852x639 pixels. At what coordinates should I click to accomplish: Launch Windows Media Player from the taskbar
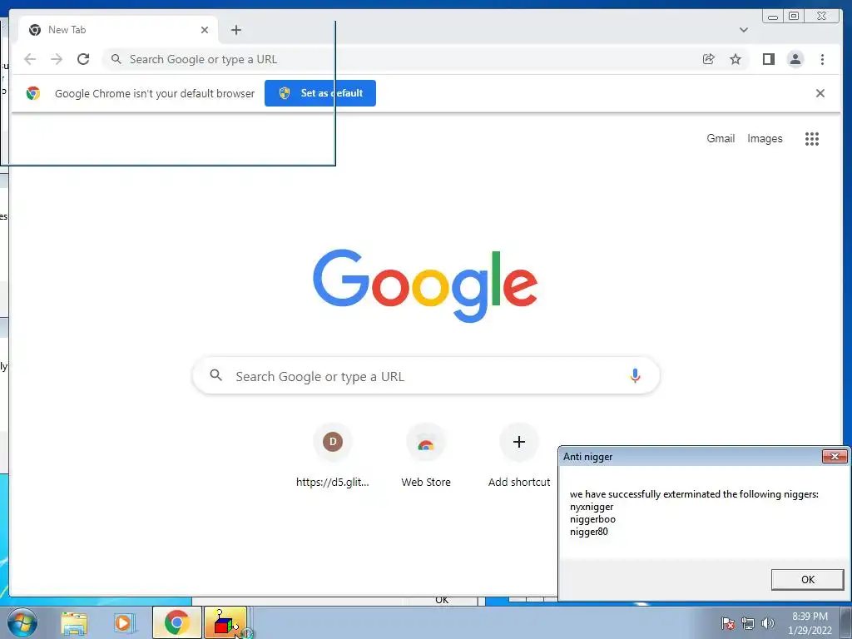[125, 622]
